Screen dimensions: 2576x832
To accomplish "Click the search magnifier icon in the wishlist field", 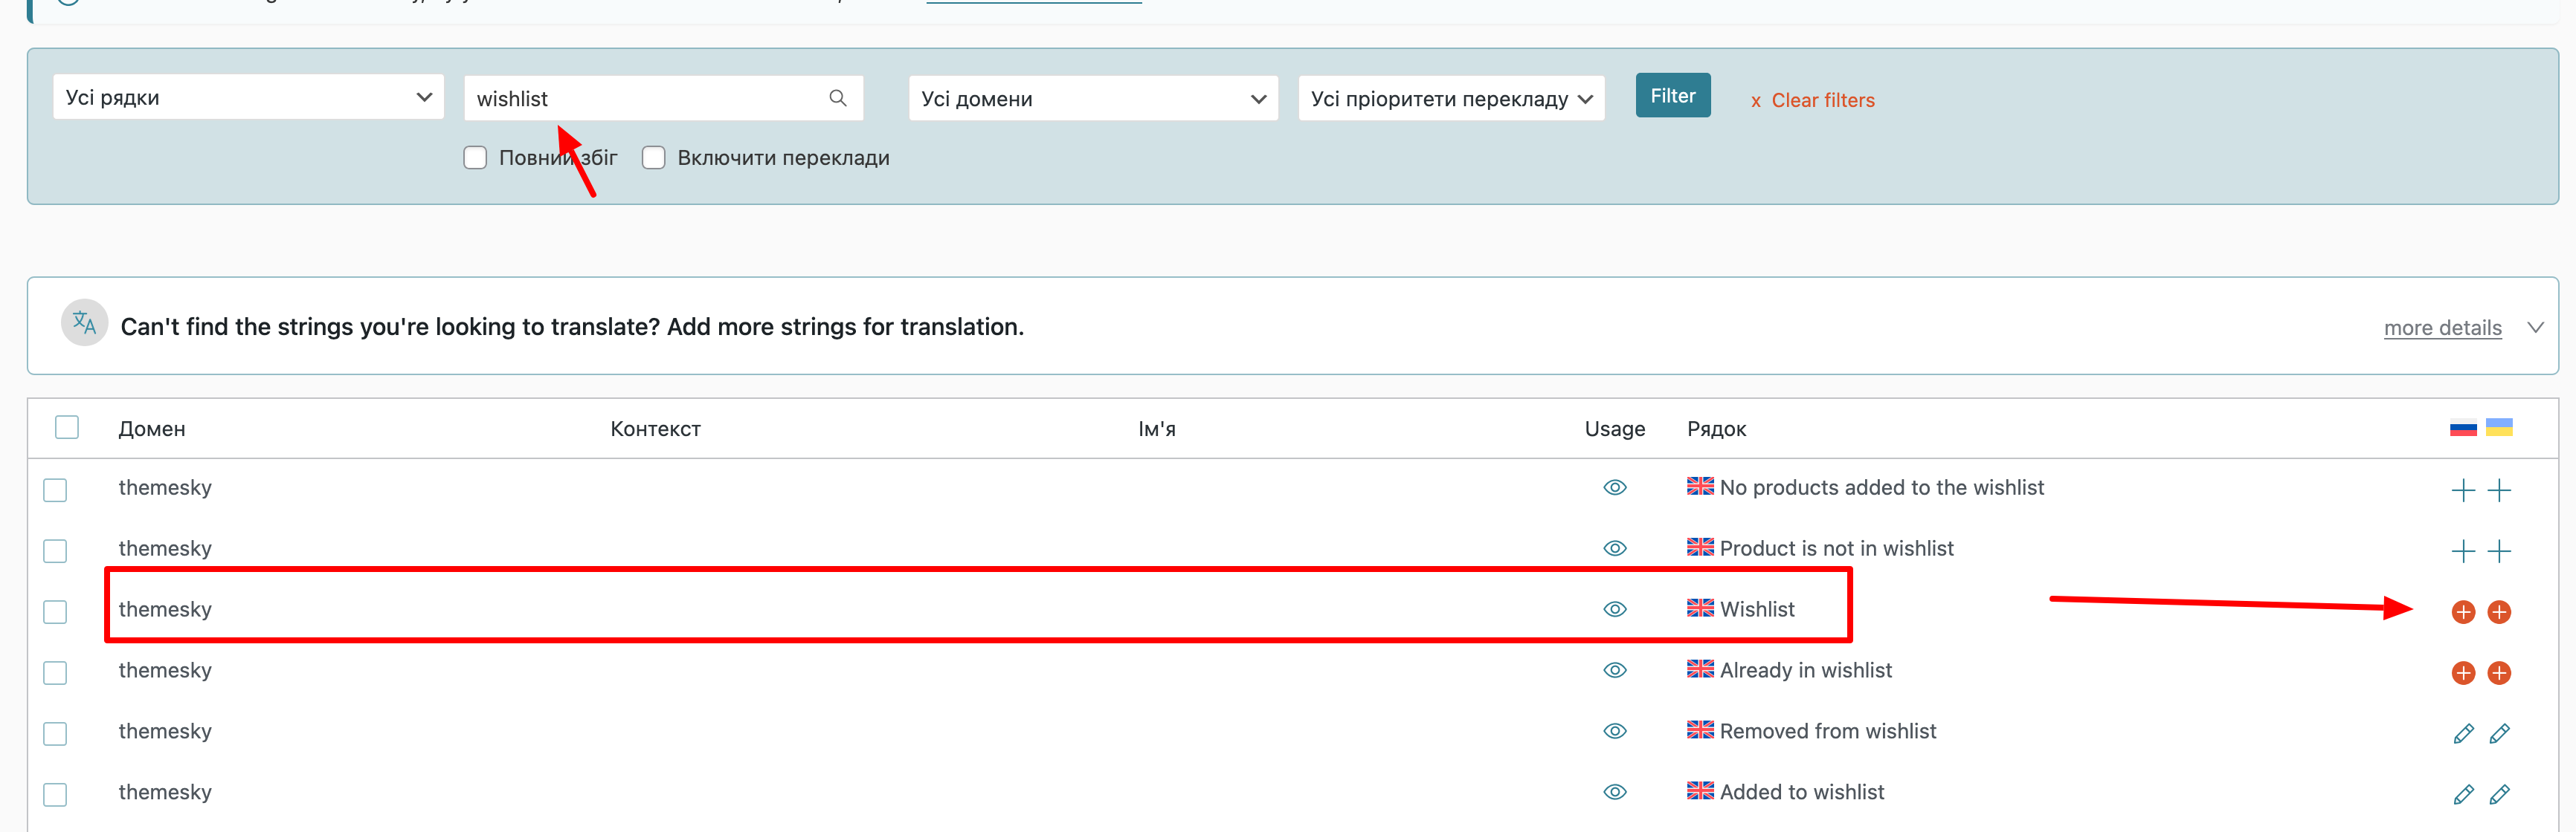I will pyautogui.click(x=837, y=98).
